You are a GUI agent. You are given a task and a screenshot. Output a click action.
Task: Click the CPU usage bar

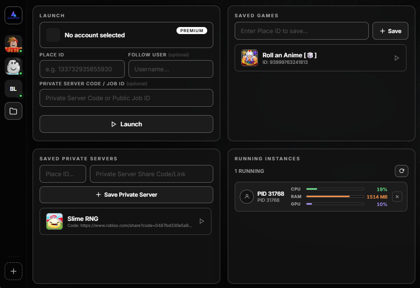pos(335,189)
